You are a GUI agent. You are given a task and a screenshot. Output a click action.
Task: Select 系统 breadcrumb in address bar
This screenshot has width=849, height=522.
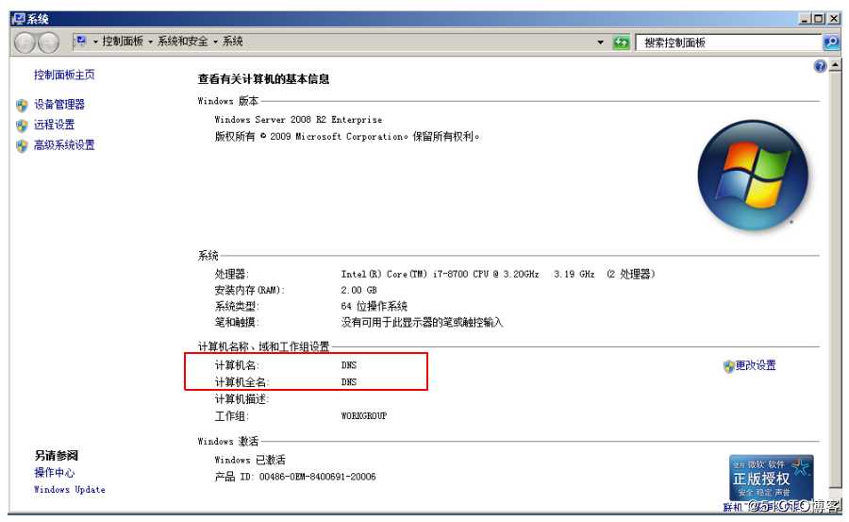coord(232,42)
